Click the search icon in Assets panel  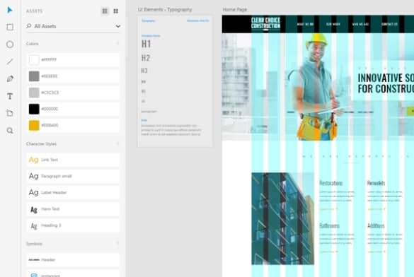click(x=29, y=26)
